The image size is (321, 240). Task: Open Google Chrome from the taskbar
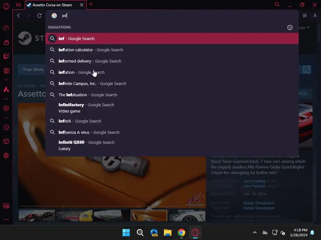[182, 232]
